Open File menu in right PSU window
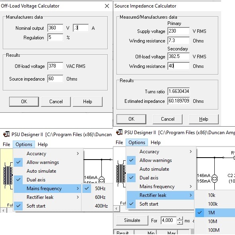 (x=119, y=143)
